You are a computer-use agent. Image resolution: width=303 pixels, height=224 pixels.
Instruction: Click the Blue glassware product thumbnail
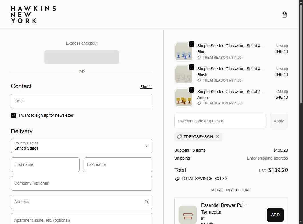[184, 52]
